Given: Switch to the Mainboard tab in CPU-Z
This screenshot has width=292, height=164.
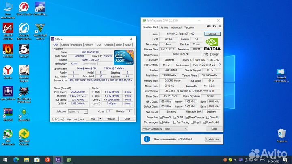Looking at the screenshot, I should click(x=77, y=45).
